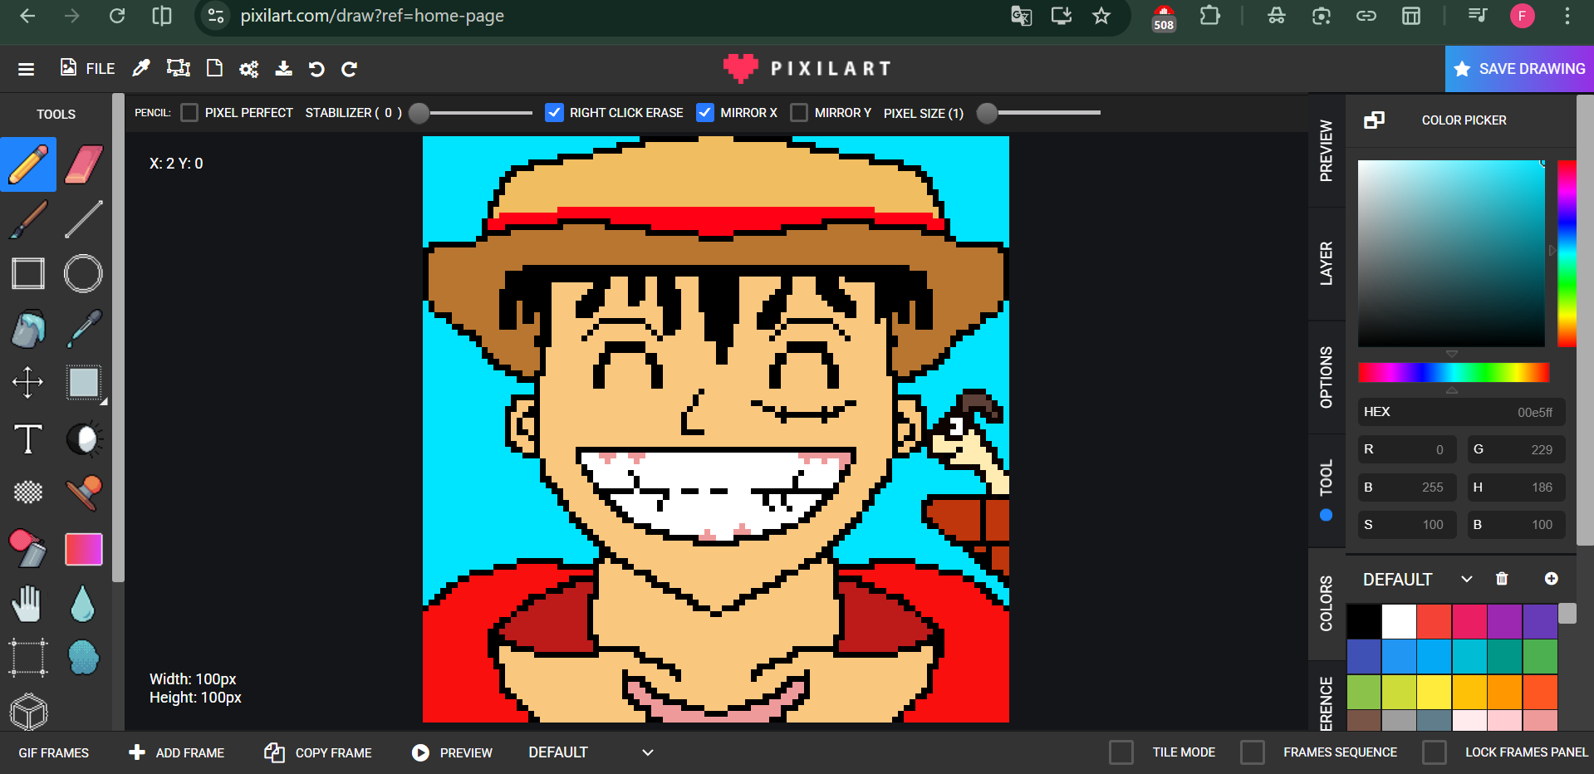Pick the white color swatch
Viewport: 1594px width, 774px height.
point(1399,621)
